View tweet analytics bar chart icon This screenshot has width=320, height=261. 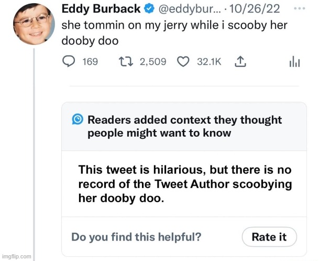[294, 62]
